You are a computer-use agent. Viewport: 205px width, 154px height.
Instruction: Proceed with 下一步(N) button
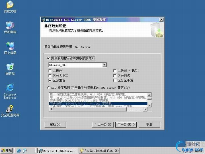coord(126,125)
